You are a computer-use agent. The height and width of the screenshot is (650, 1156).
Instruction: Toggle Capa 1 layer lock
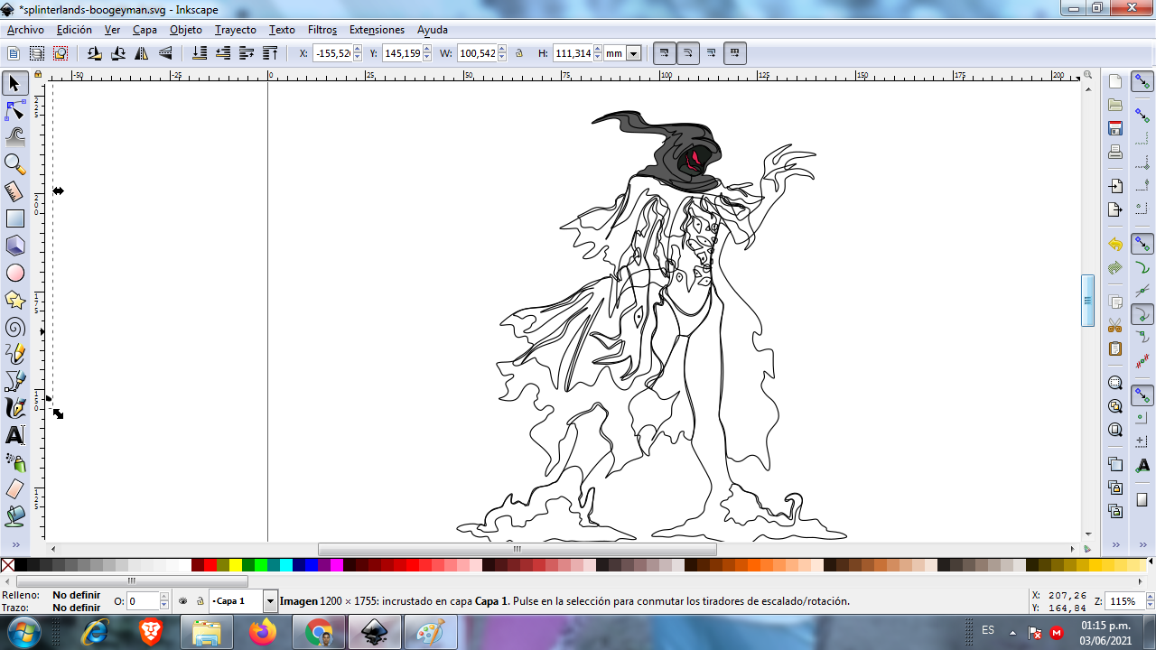200,601
